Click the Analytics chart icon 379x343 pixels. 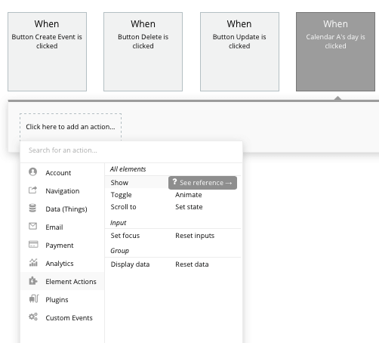click(x=33, y=263)
